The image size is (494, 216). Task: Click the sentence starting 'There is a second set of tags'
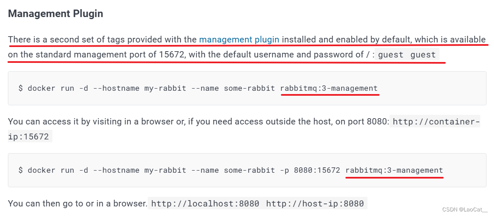pyautogui.click(x=247, y=47)
